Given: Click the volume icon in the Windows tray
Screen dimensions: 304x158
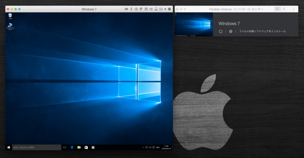Looking at the screenshot, I should click(150, 147).
